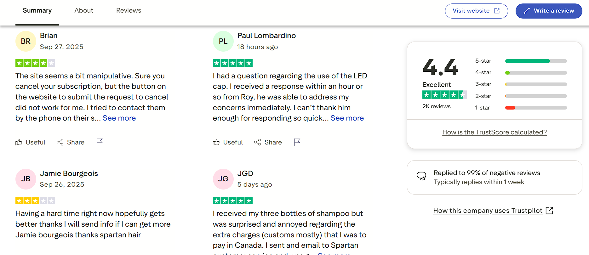Image resolution: width=589 pixels, height=255 pixels.
Task: Click thumbs-up Useful icon on Paul Lombardino's review
Action: [x=216, y=142]
